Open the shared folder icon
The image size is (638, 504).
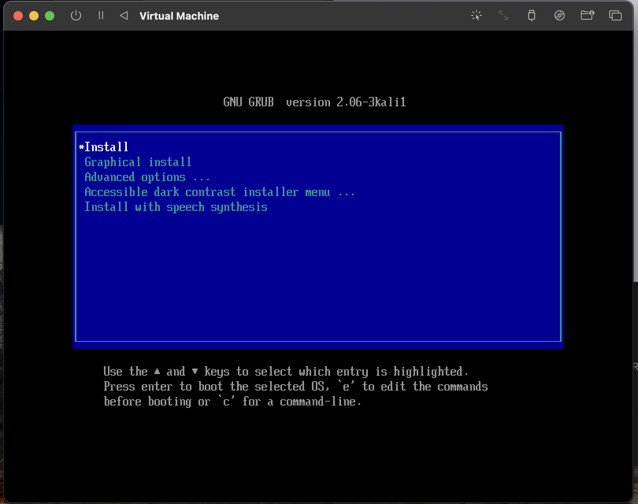[x=587, y=16]
